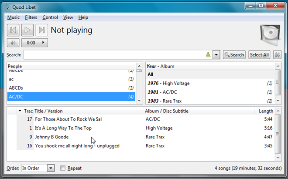Open browser preferences tools icon
Viewport: 288px width, 179px height.
click(x=278, y=54)
